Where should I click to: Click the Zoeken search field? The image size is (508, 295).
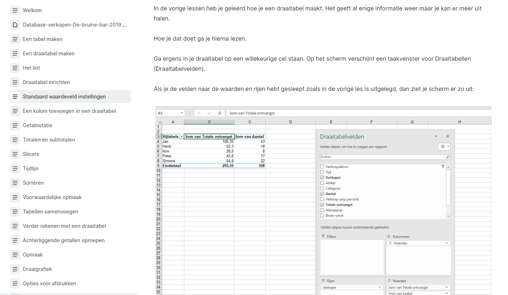[382, 157]
